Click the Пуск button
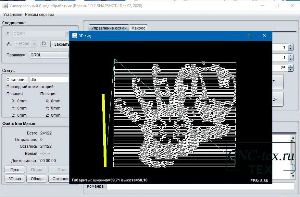This screenshot has width=300, height=197. point(15,169)
